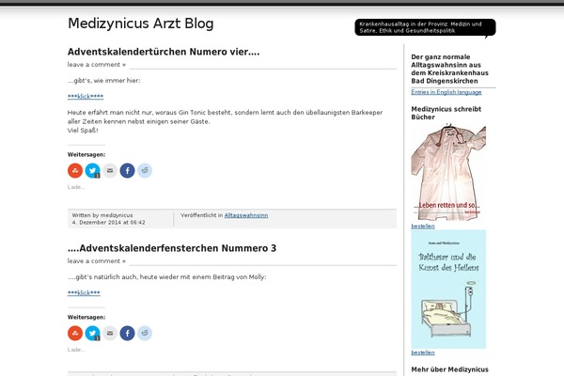The height and width of the screenshot is (376, 564).
Task: Email the Nummero 3 post
Action: pos(110,333)
